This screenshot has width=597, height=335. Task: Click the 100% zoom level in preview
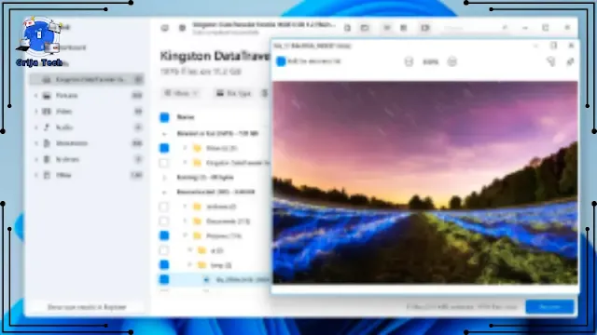pyautogui.click(x=430, y=61)
